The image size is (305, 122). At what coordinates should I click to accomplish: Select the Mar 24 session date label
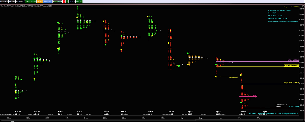point(60,112)
